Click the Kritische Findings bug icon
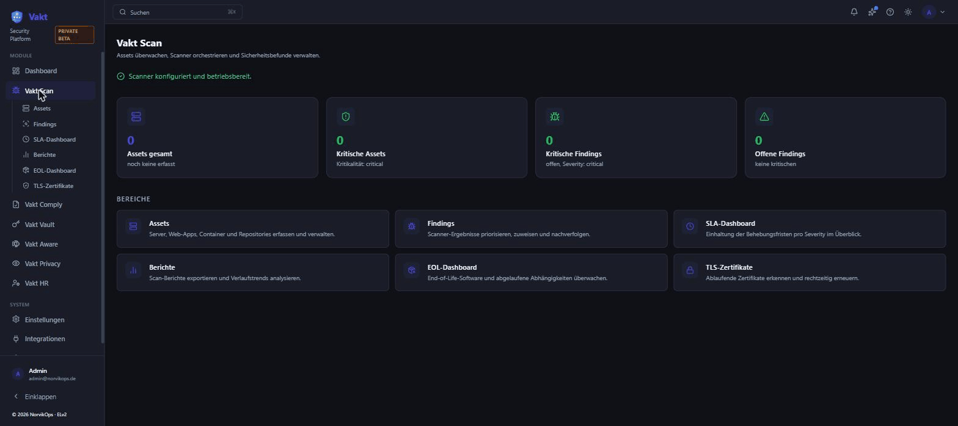 pos(554,116)
